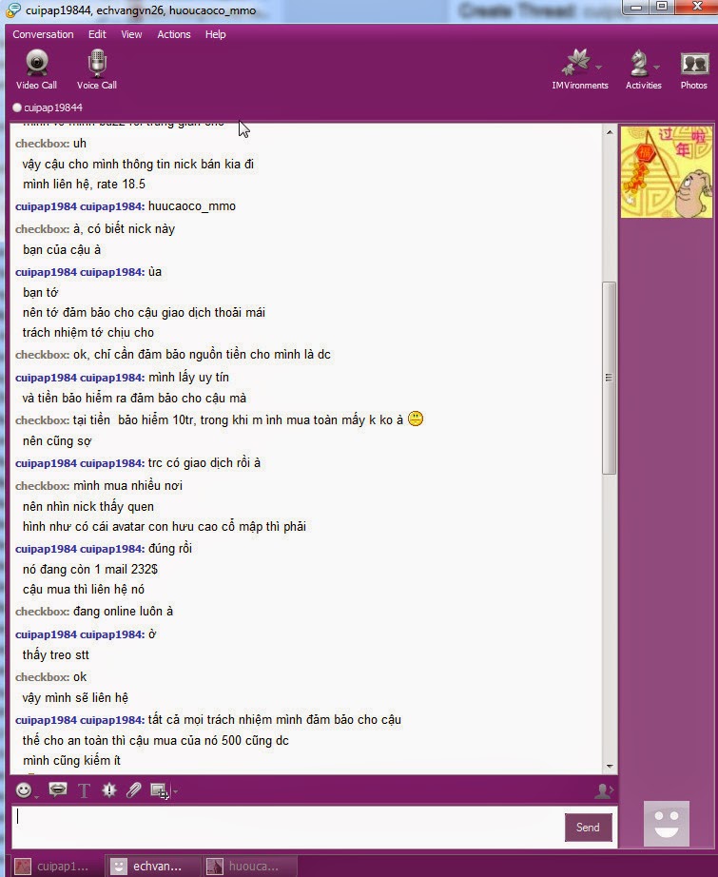
Task: Open the Conversation menu
Action: [x=43, y=34]
